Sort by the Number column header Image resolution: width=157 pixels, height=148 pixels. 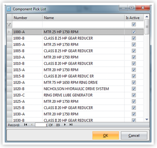click(x=27, y=18)
